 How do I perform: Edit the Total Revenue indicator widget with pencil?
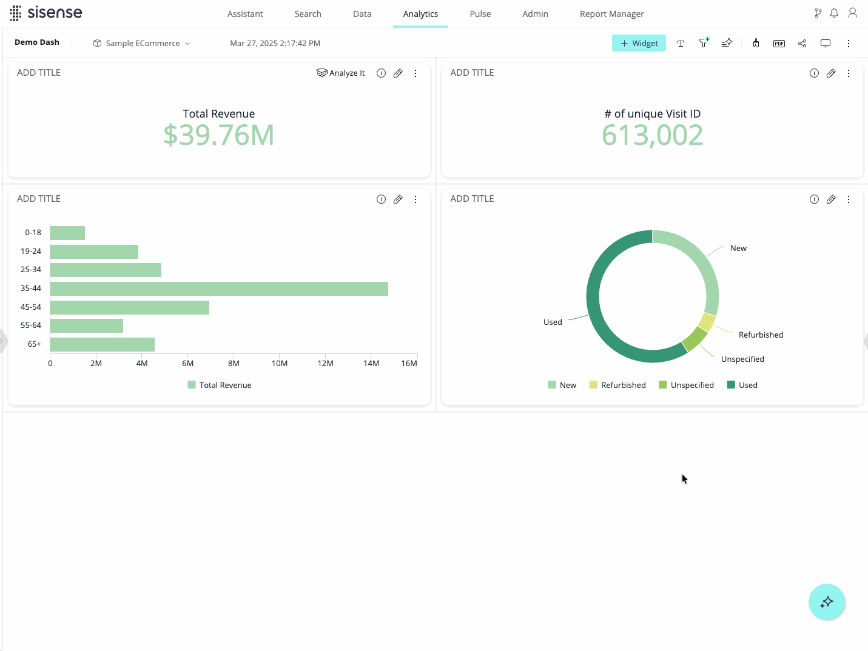tap(398, 73)
